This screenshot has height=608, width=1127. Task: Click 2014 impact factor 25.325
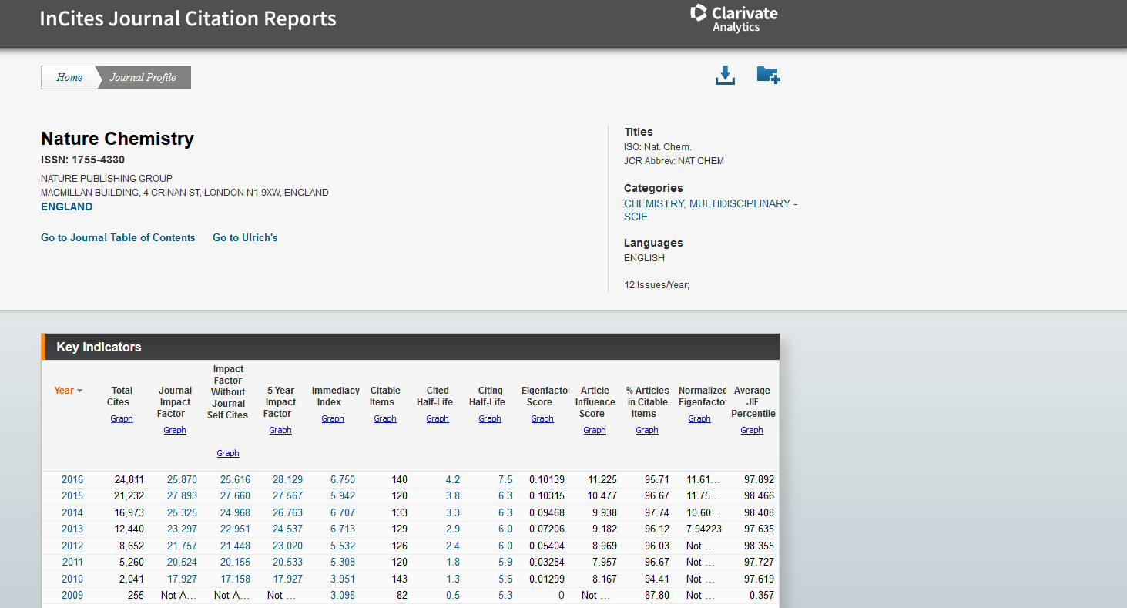[182, 512]
